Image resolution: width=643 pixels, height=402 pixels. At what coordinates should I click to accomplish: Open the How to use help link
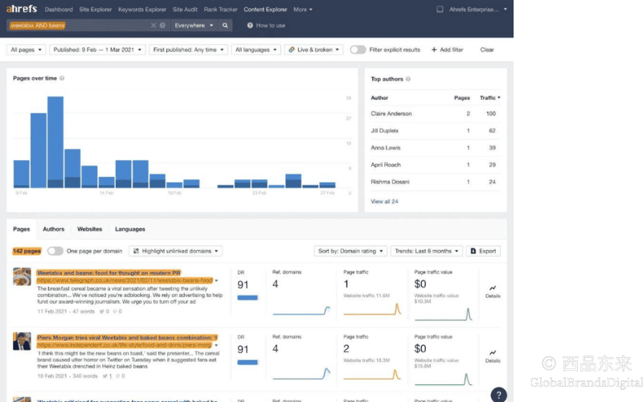(x=266, y=26)
